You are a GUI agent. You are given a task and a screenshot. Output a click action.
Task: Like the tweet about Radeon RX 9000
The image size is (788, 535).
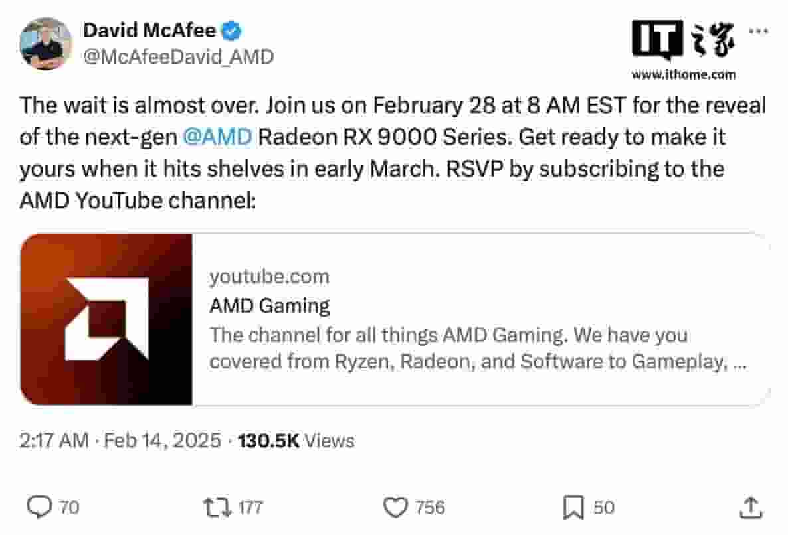coord(396,508)
